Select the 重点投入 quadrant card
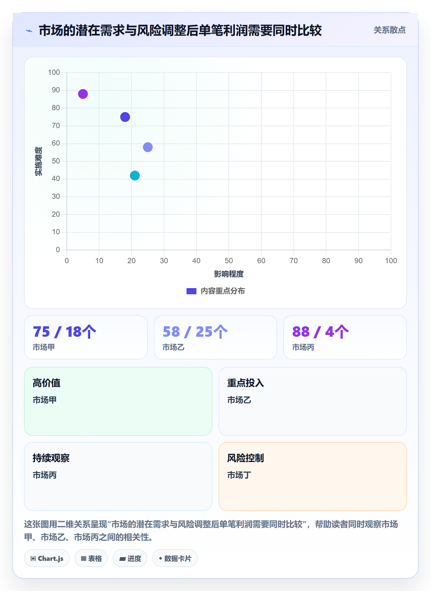 click(x=313, y=401)
